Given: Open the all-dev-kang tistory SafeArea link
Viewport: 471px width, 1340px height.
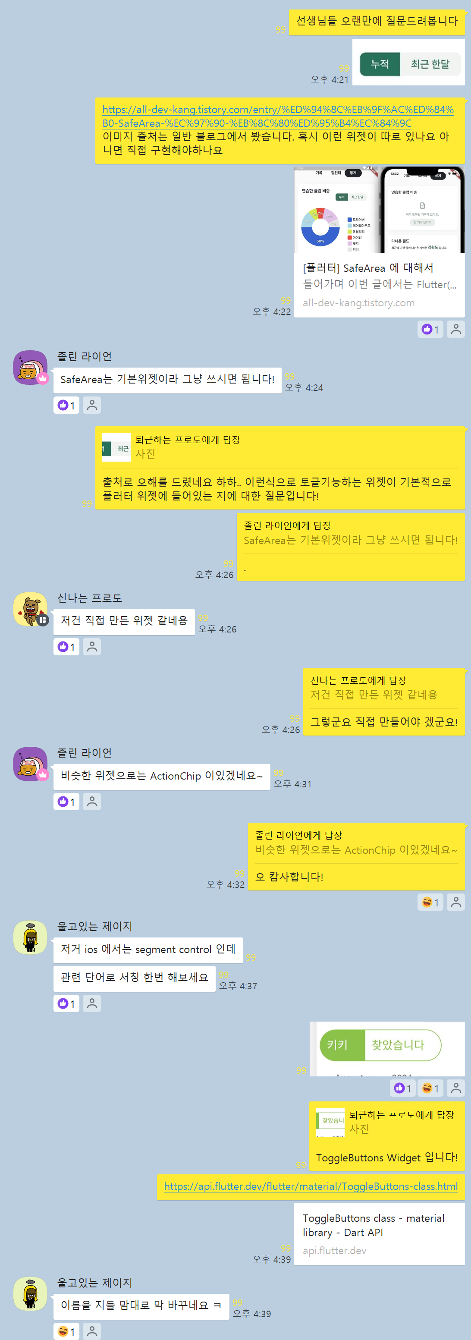Looking at the screenshot, I should pos(278,116).
